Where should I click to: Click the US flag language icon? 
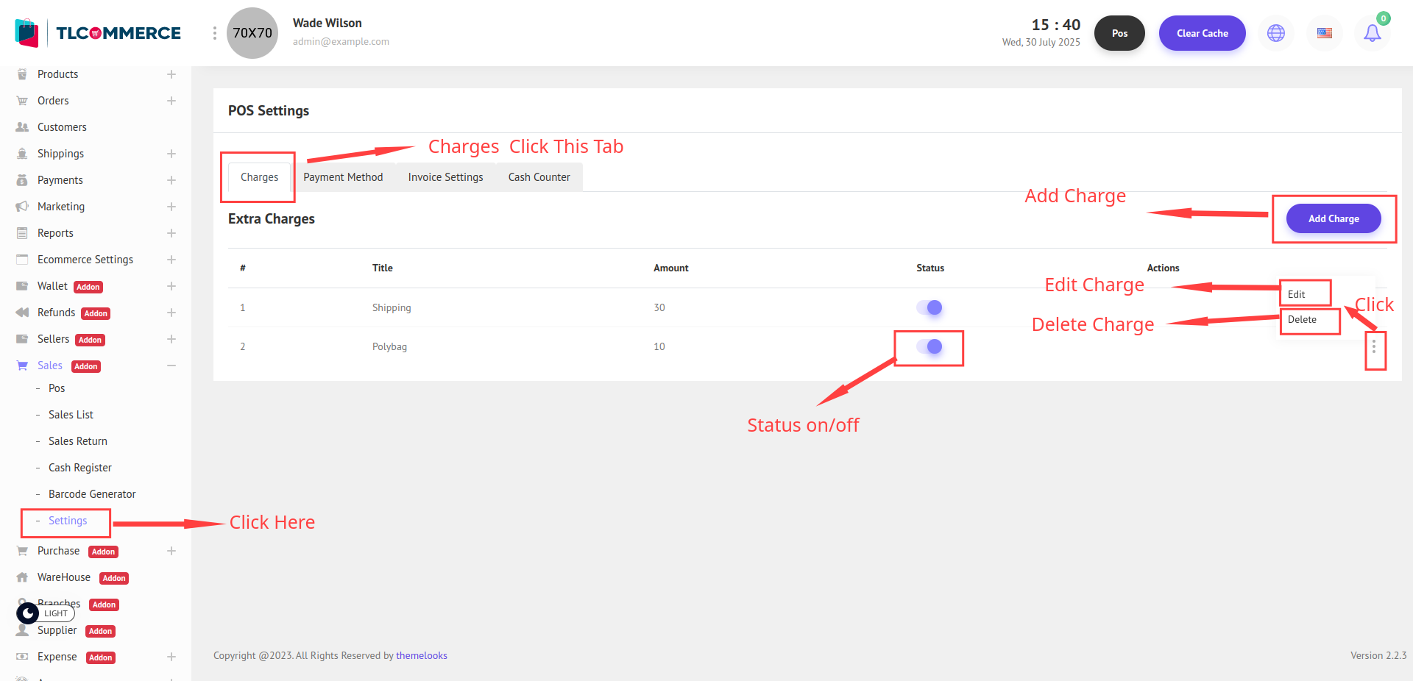point(1325,33)
